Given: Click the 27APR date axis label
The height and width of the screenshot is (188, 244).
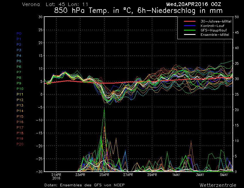Looking at the screenshot, I should 128,175.
